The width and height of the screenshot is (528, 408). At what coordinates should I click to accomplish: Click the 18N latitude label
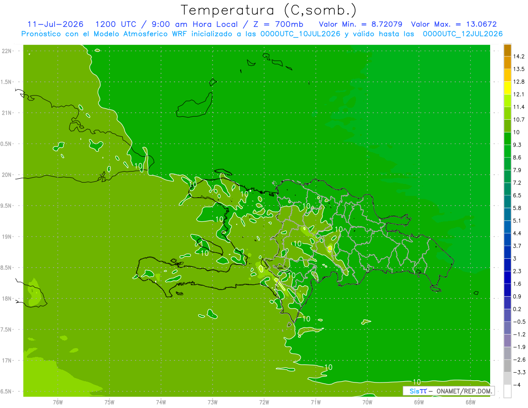pyautogui.click(x=7, y=298)
